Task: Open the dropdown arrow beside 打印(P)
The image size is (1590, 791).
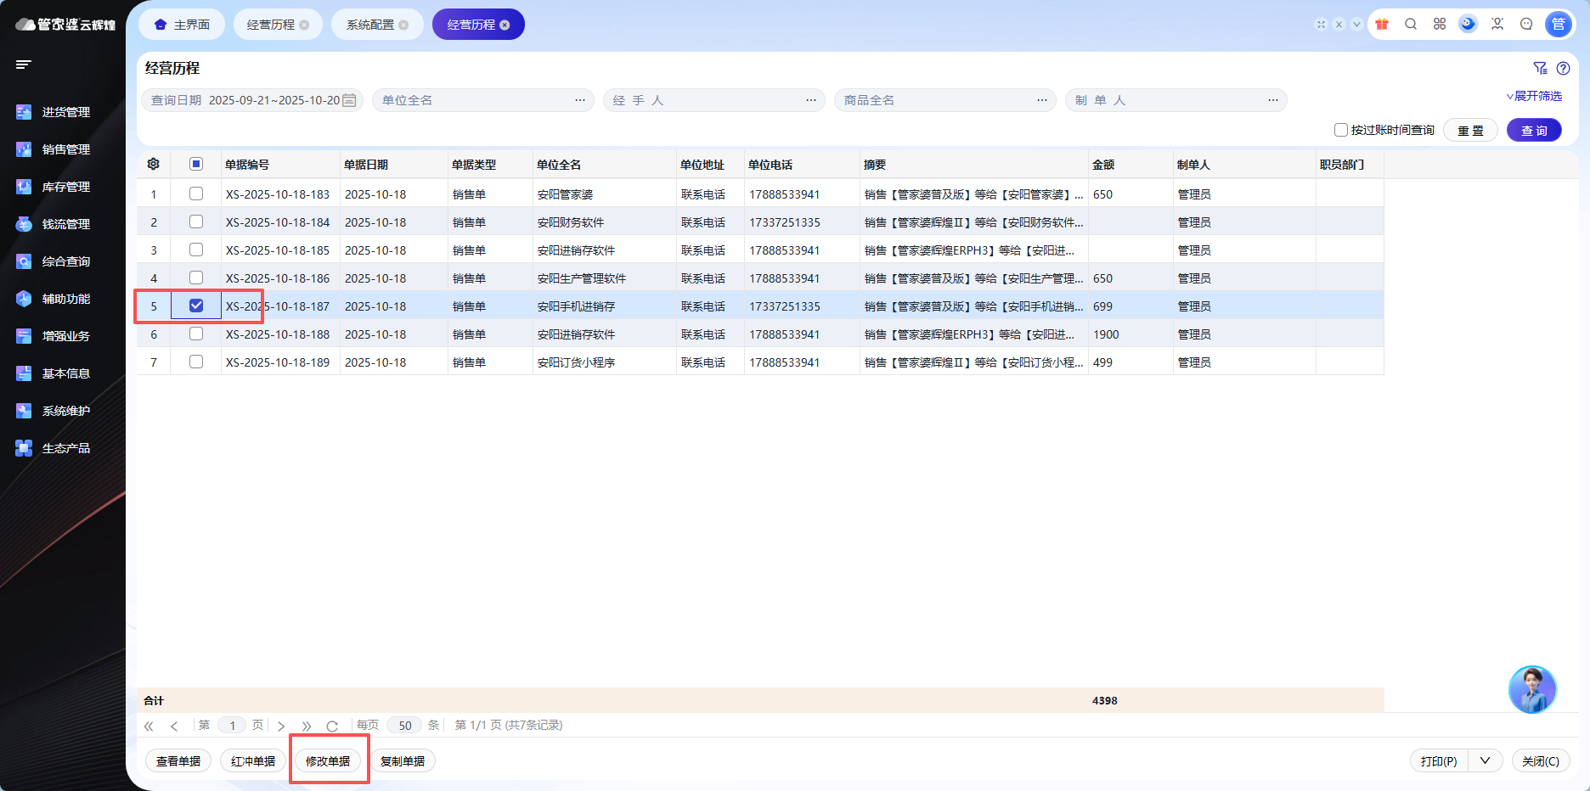Action: pos(1486,760)
